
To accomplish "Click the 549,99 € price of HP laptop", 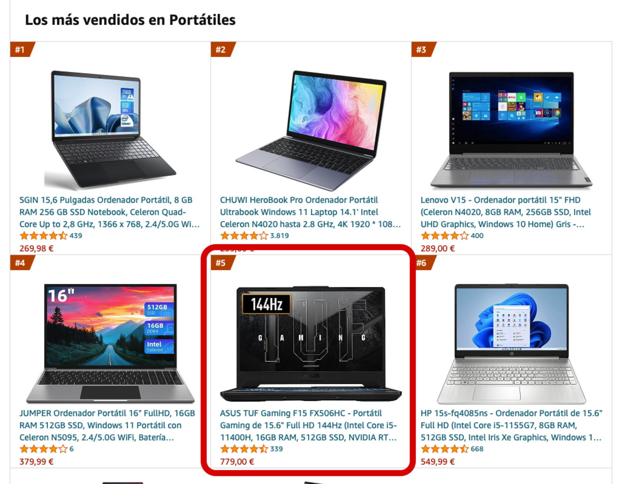I will (x=437, y=461).
